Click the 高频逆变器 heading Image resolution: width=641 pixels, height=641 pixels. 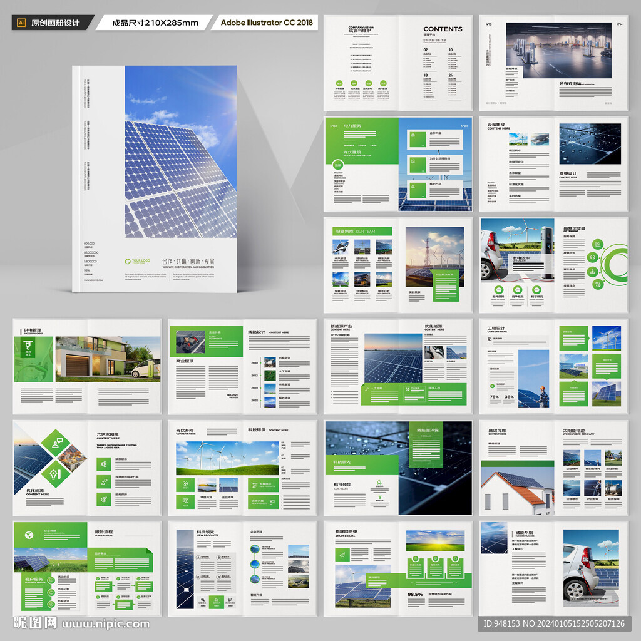(x=575, y=228)
